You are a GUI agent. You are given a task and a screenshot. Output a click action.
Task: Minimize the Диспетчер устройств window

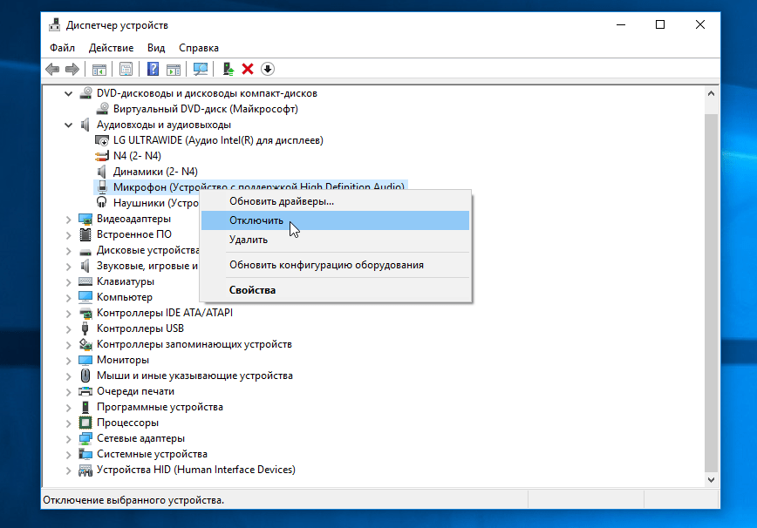tap(621, 24)
